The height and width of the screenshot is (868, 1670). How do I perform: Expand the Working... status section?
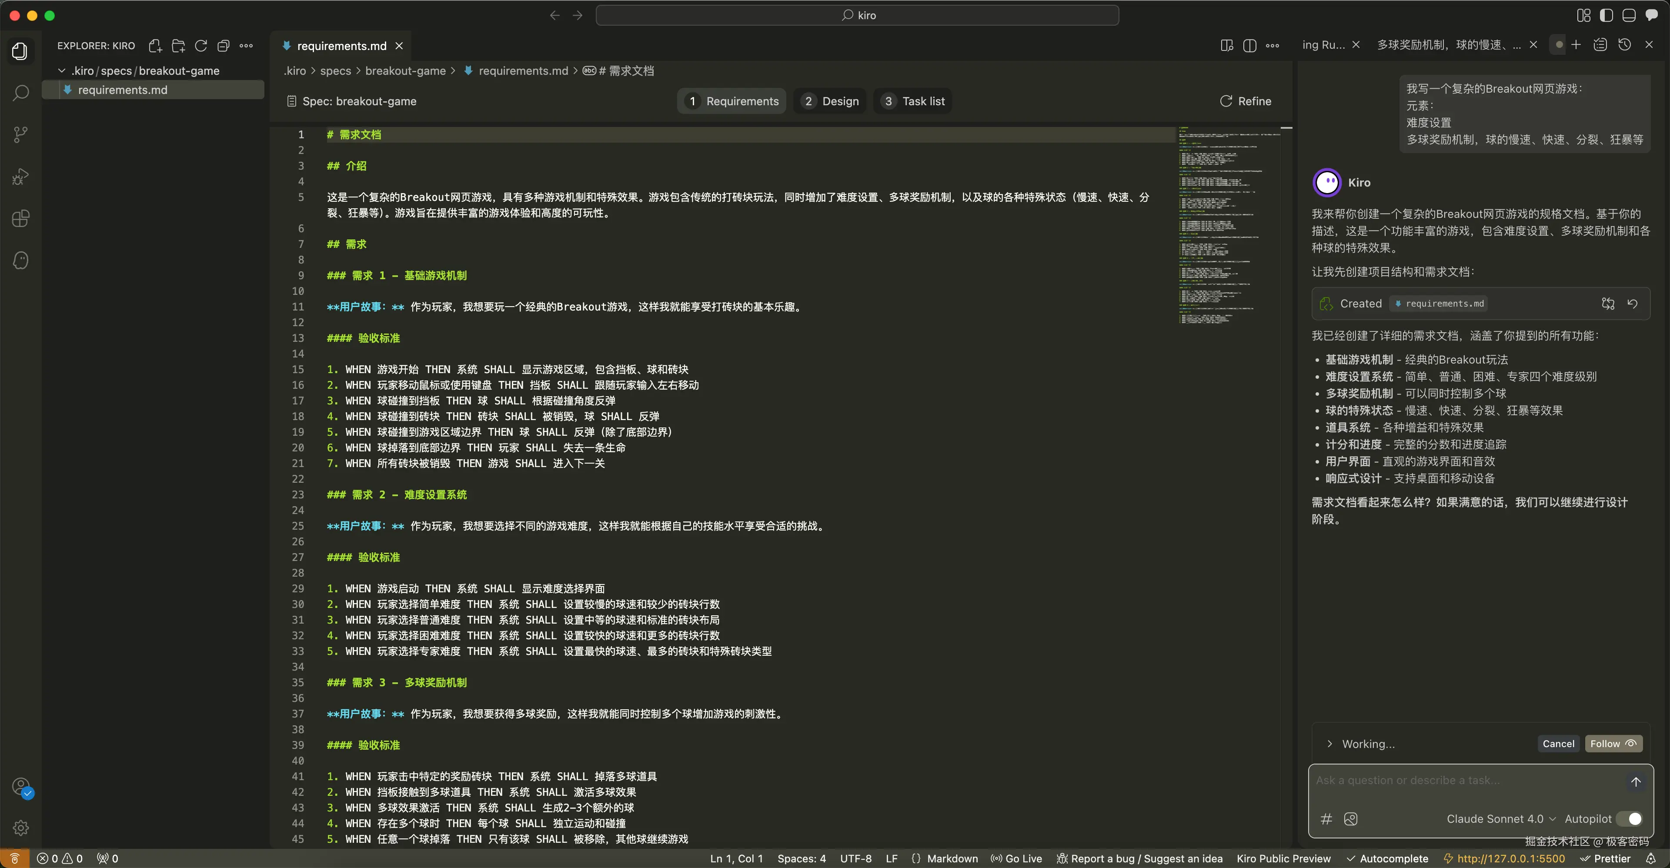coord(1329,744)
